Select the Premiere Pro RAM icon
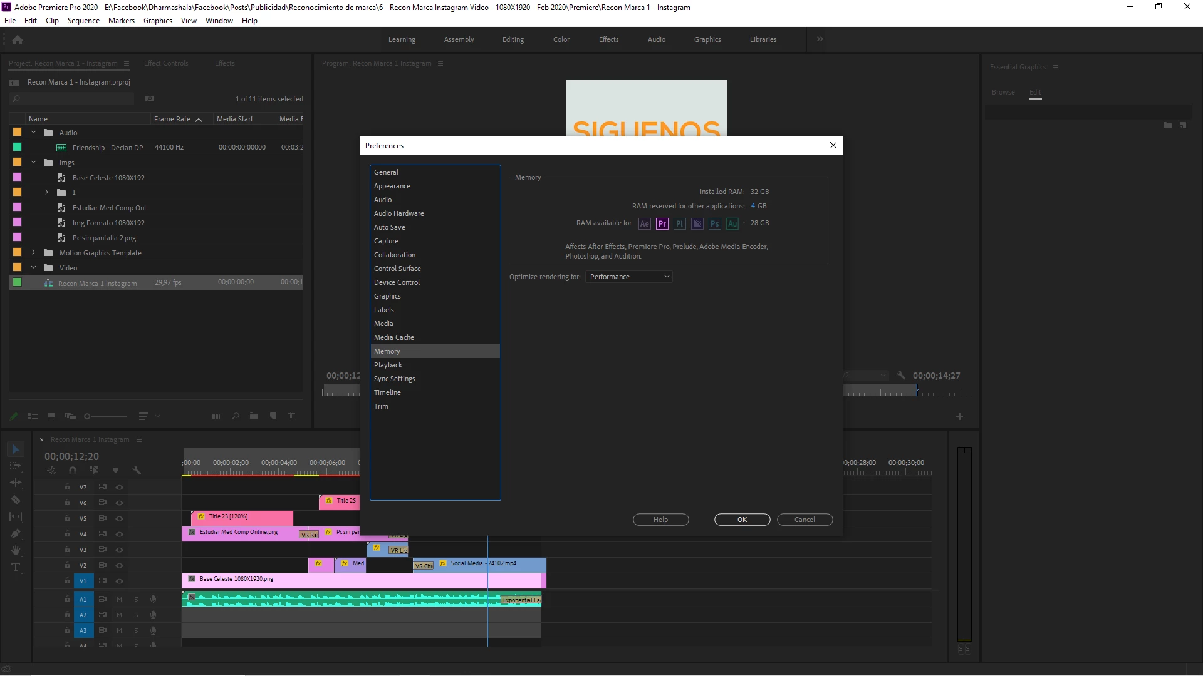The width and height of the screenshot is (1203, 676). [x=662, y=223]
